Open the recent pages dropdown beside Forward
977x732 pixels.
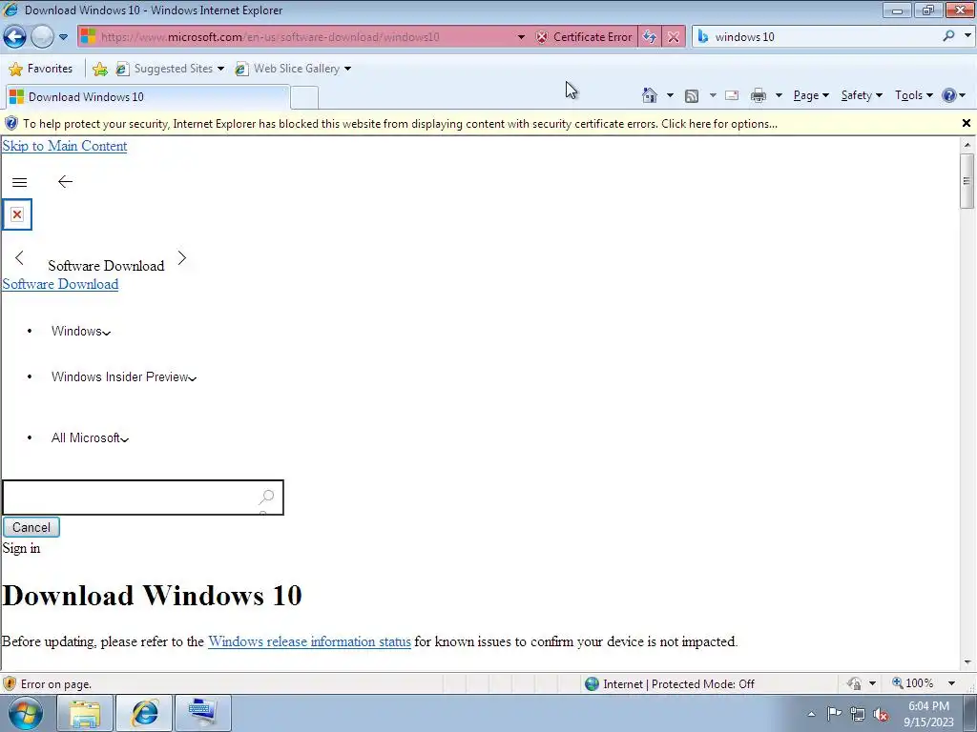(64, 37)
